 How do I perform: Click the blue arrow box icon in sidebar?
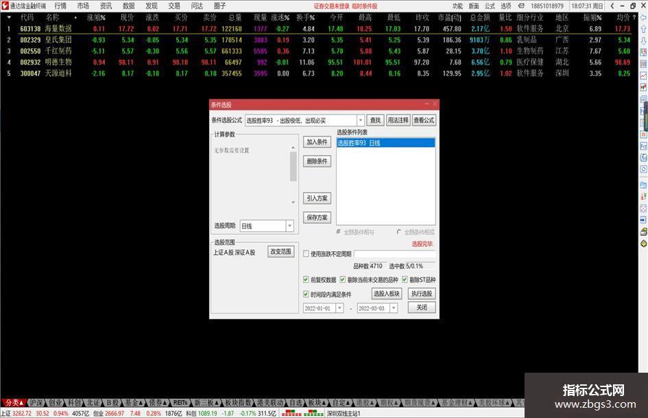pyautogui.click(x=643, y=220)
